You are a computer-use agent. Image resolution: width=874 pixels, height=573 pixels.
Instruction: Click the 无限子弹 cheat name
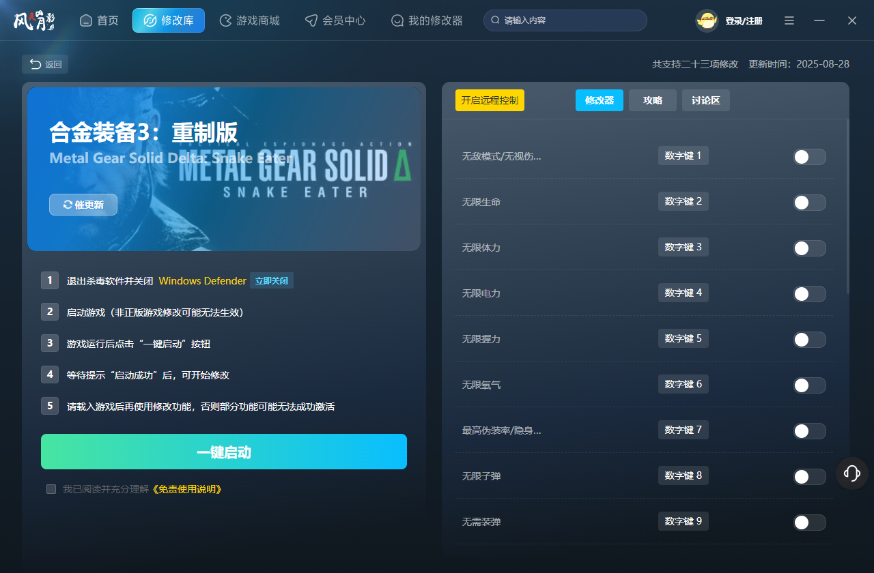[481, 476]
